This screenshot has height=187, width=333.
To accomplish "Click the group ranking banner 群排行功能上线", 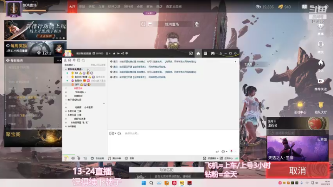I will click(x=35, y=30).
